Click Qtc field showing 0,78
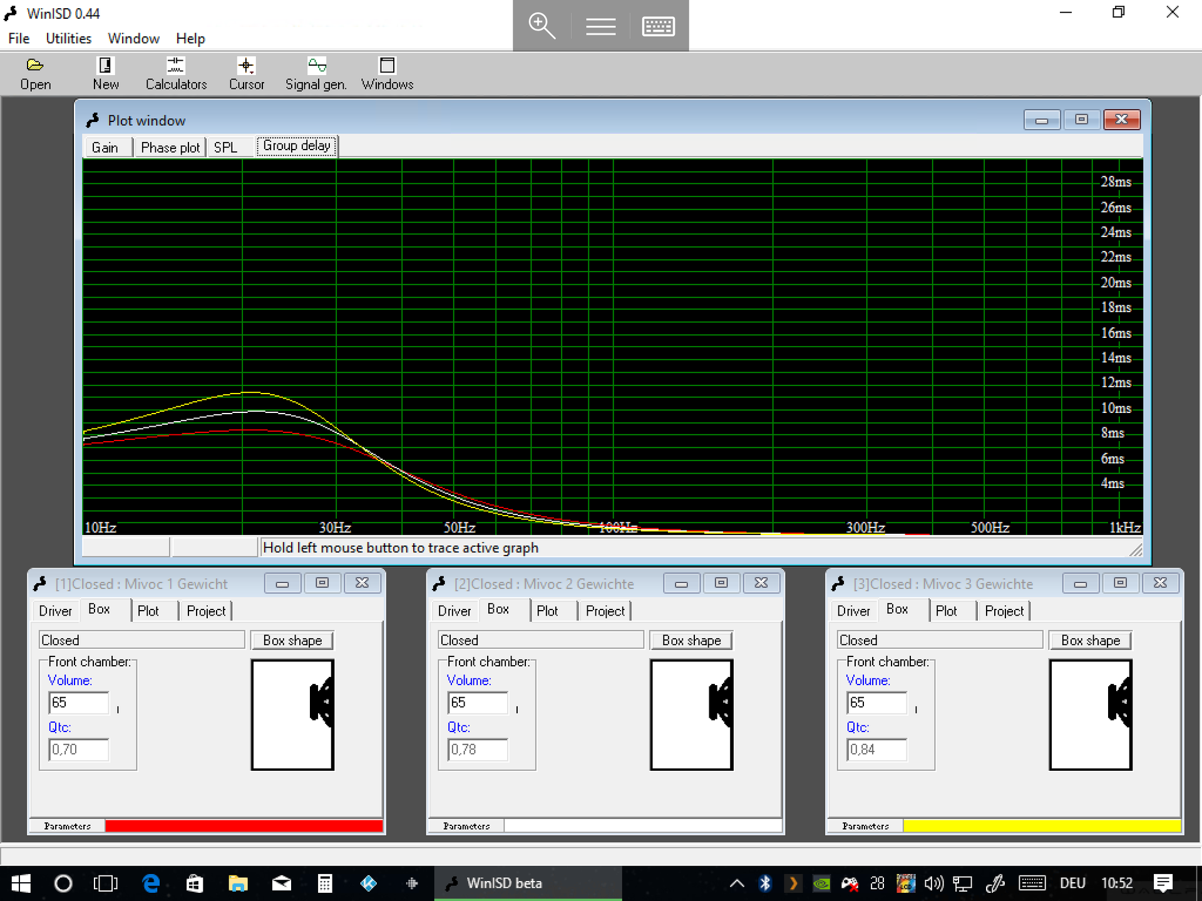 pyautogui.click(x=478, y=750)
